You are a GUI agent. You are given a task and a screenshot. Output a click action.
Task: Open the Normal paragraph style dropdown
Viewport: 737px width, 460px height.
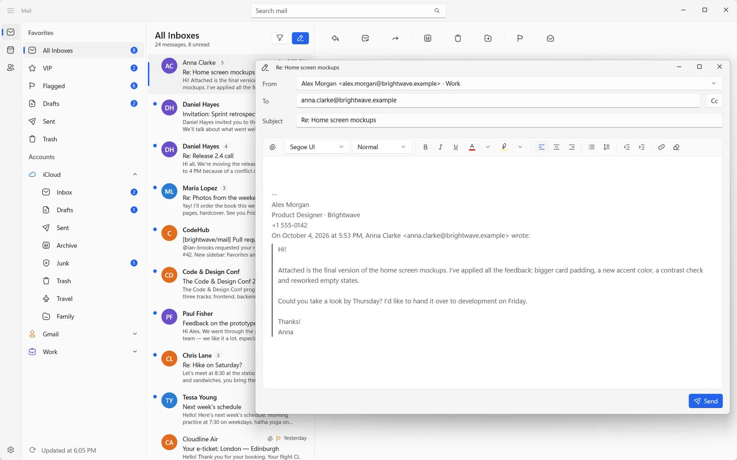pos(382,147)
